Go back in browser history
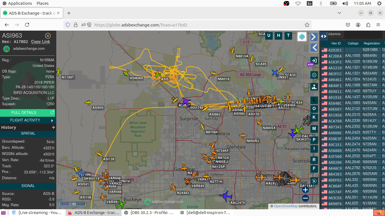This screenshot has width=385, height=216. click(x=7, y=25)
